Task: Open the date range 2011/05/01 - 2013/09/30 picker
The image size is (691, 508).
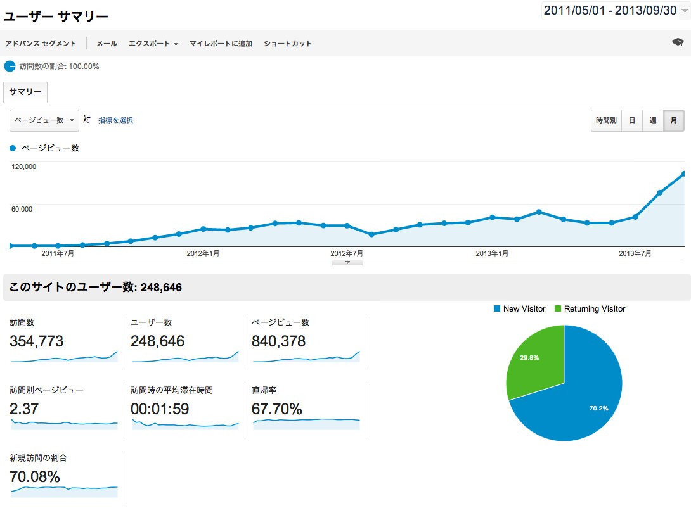Action: 615,11
